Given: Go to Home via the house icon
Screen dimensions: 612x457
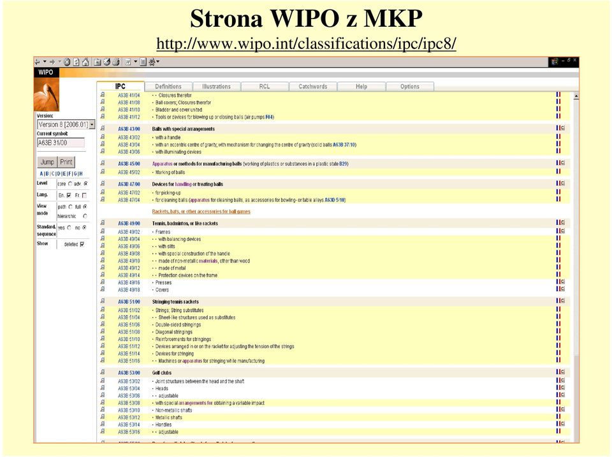Looking at the screenshot, I should 85,62.
